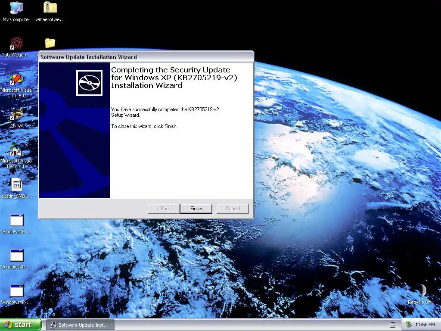Select the winaerotwe... zip folder icon
This screenshot has height=331, width=441.
point(50,12)
